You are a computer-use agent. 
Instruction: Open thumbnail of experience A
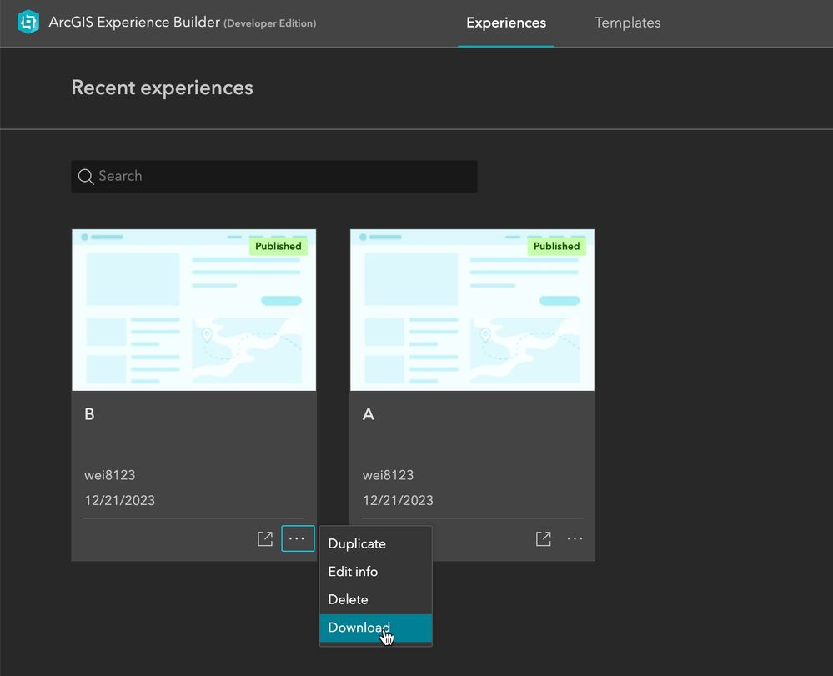(x=472, y=310)
